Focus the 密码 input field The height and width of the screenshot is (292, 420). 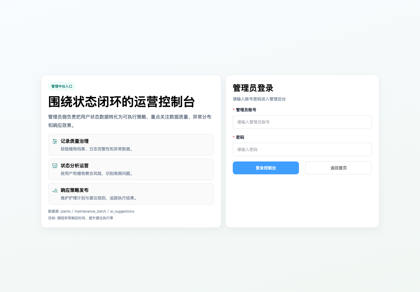click(x=302, y=150)
